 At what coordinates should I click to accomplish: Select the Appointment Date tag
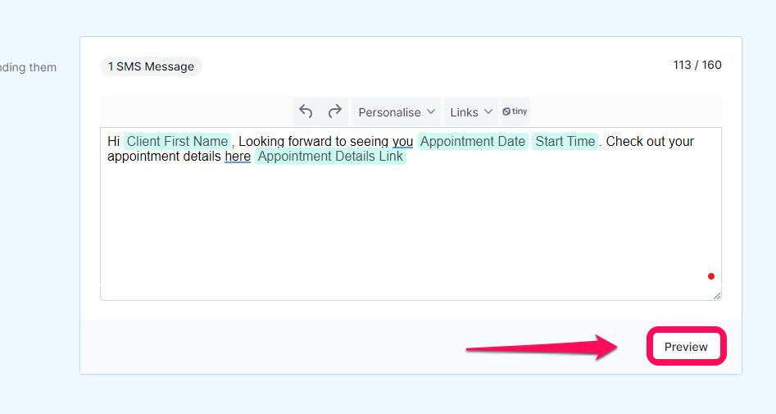[x=473, y=141]
